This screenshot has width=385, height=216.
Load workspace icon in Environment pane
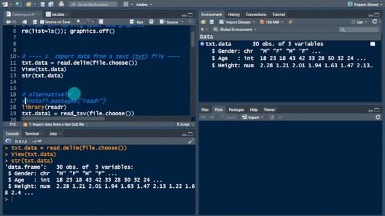203,22
